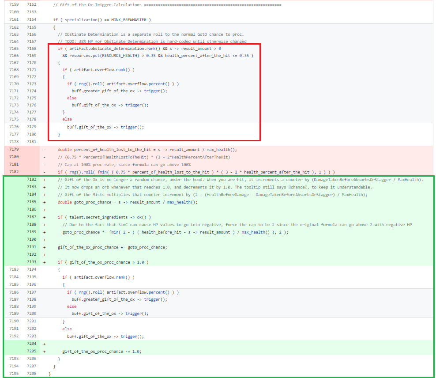Click the deleted 'Cap at 100% proc rate' comment
This screenshot has width=436, height=378.
[x=124, y=165]
